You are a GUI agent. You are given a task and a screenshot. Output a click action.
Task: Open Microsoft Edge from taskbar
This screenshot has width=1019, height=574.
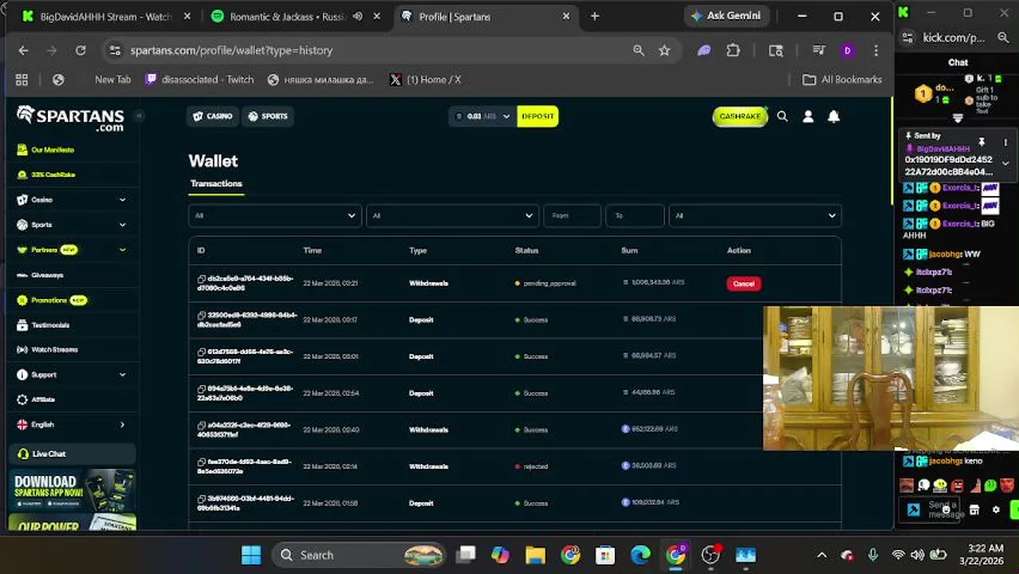click(640, 555)
